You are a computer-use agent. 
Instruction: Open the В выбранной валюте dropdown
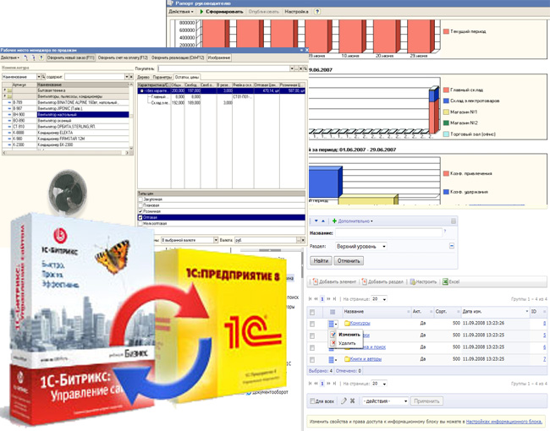[216, 240]
